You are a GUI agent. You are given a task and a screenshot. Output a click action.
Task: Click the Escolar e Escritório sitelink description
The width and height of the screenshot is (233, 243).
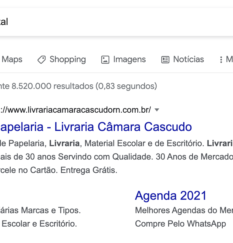tap(39, 224)
